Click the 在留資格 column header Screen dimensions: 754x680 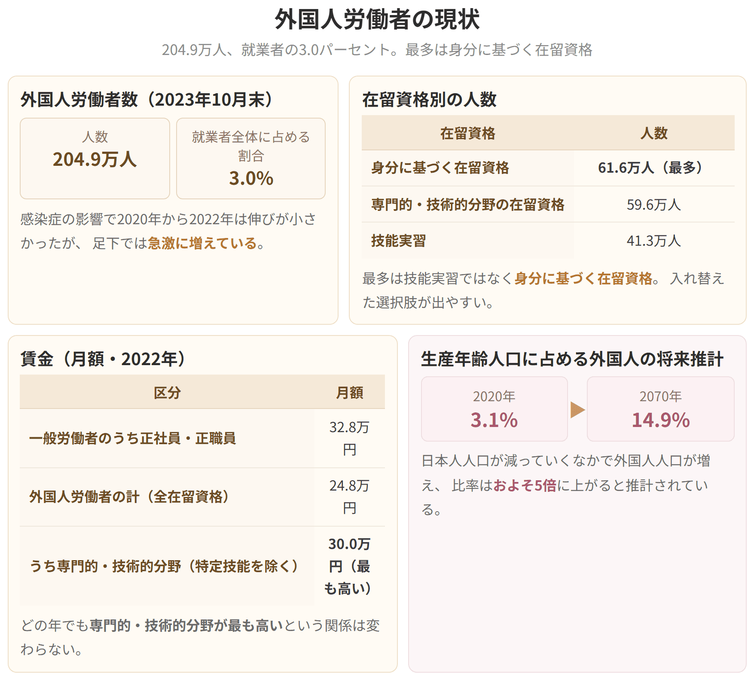pos(467,133)
